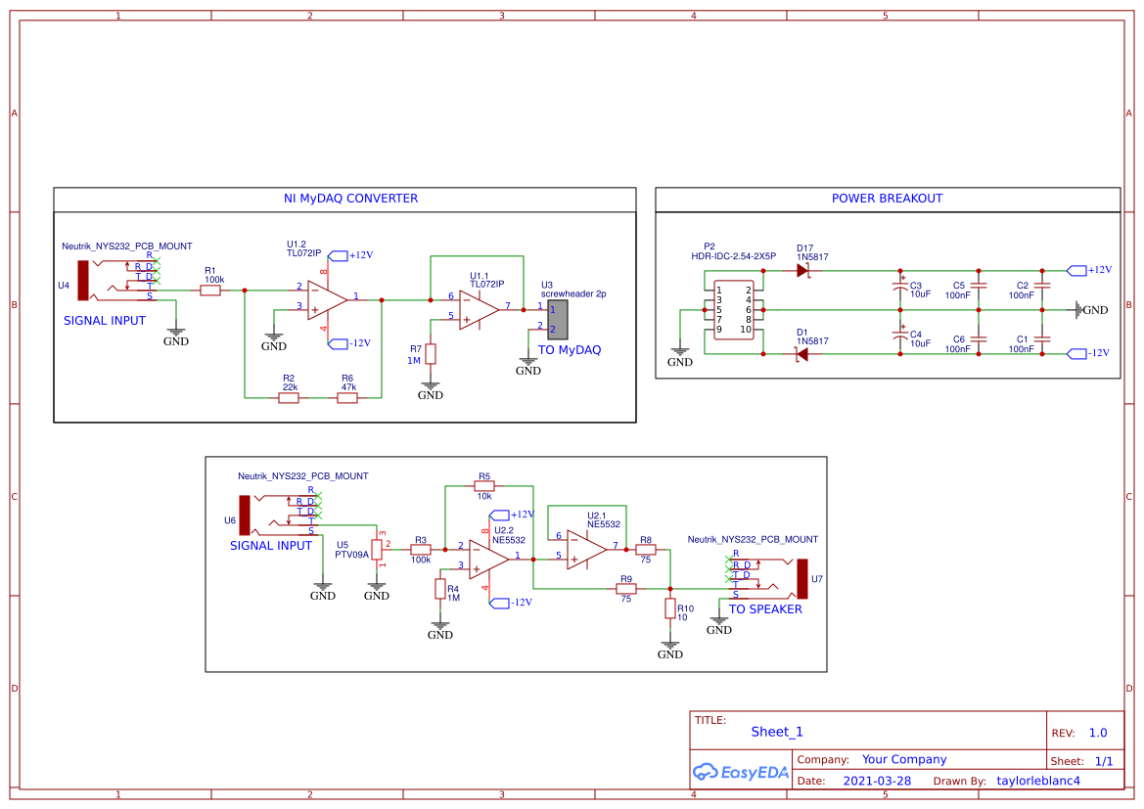
Task: Select the 'POWER BREAKOUT' heading label
Action: 887,199
